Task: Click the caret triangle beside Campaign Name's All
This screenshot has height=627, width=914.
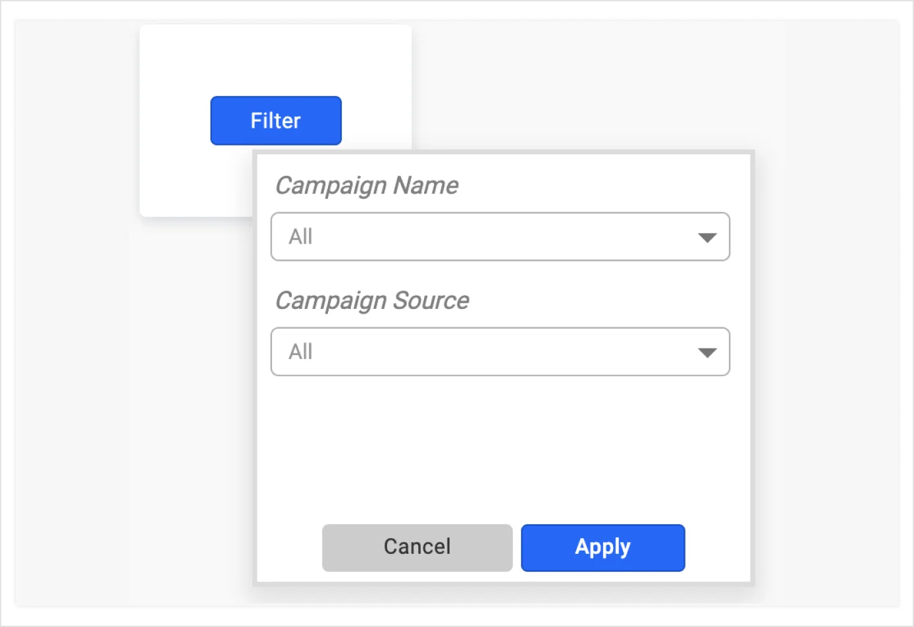Action: [707, 238]
